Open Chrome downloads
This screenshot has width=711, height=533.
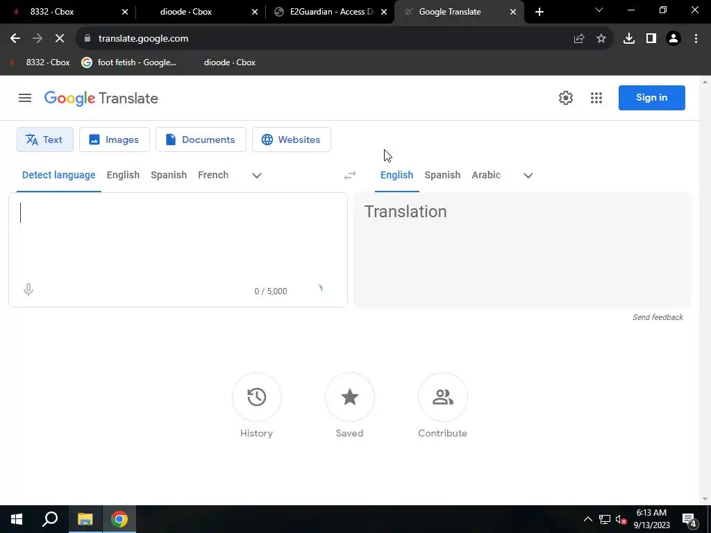pos(629,39)
